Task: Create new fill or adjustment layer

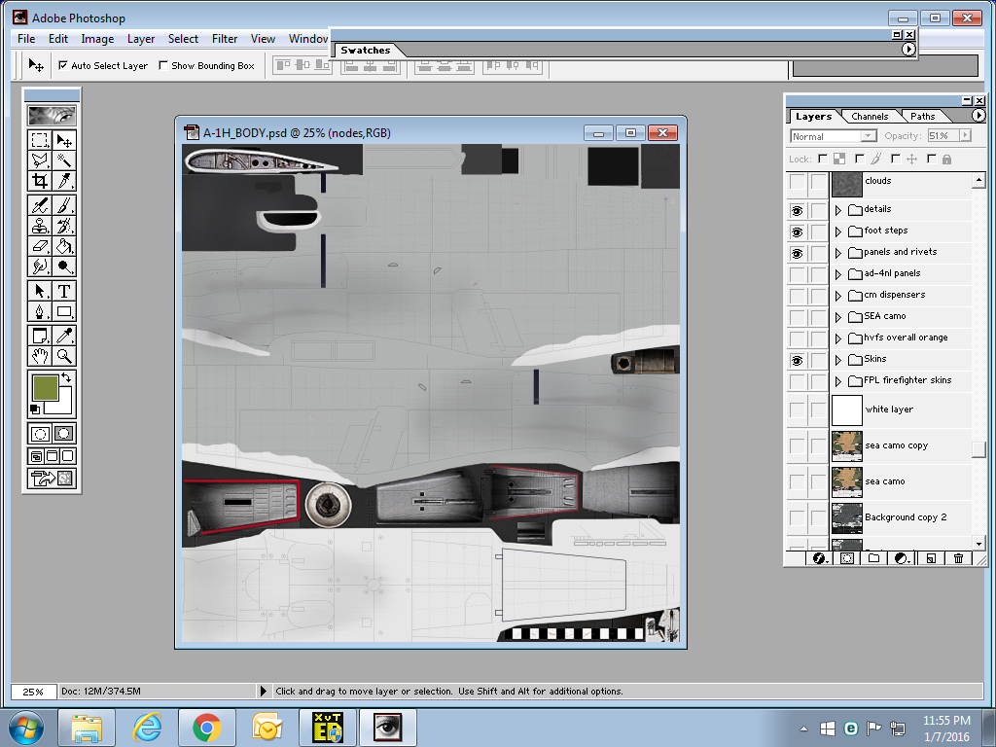Action: point(902,558)
